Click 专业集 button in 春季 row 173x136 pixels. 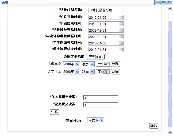(x=103, y=64)
